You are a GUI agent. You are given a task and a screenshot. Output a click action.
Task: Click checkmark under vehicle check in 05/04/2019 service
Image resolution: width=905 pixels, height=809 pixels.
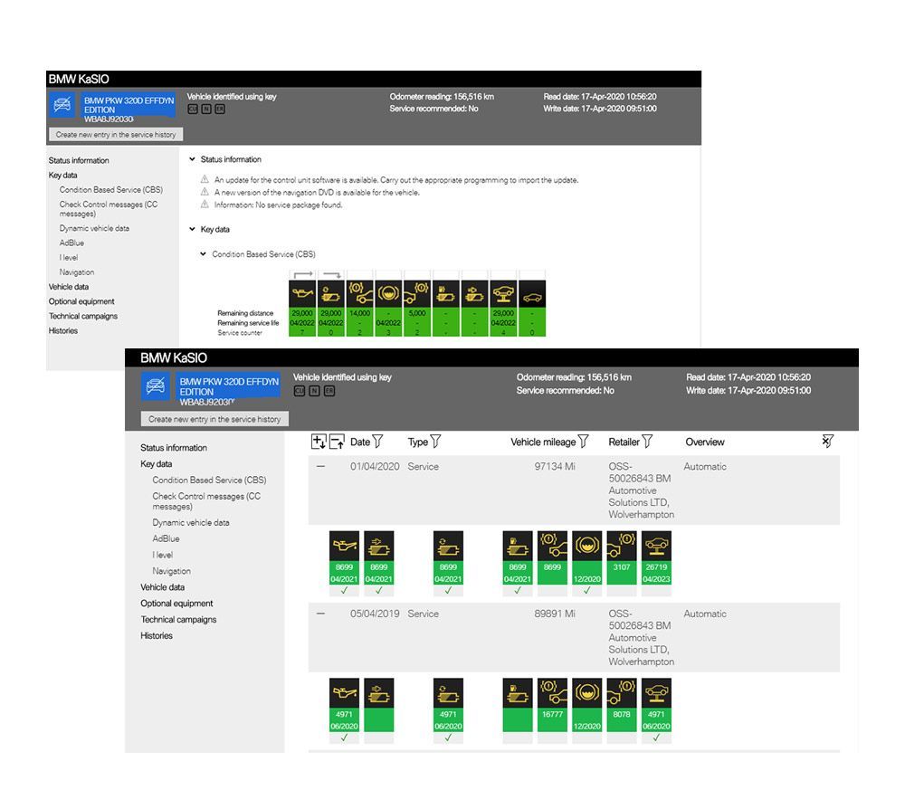(656, 738)
